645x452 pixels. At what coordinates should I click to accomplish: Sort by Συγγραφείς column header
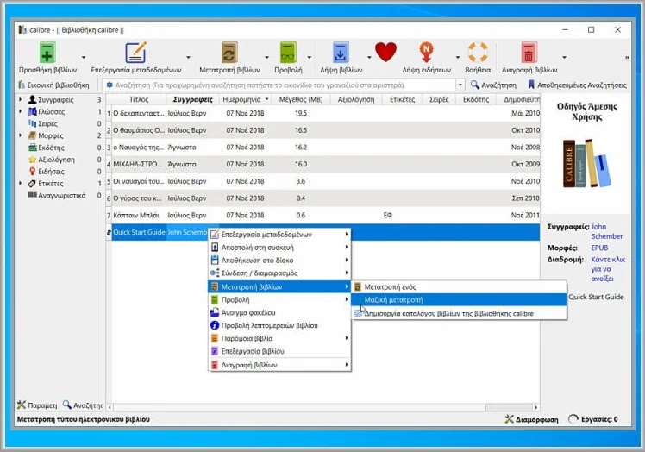[x=192, y=99]
